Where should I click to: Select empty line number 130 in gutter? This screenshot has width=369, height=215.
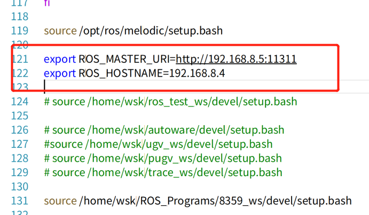click(x=20, y=187)
